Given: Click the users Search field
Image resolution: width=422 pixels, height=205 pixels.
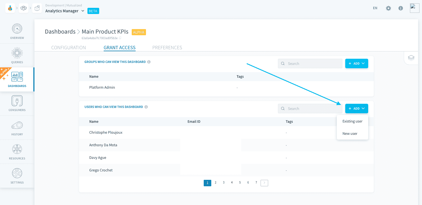Looking at the screenshot, I should coord(310,109).
